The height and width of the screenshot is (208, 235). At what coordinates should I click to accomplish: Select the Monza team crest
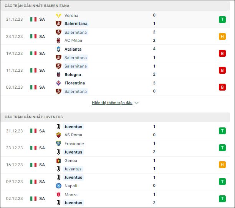click(x=58, y=195)
